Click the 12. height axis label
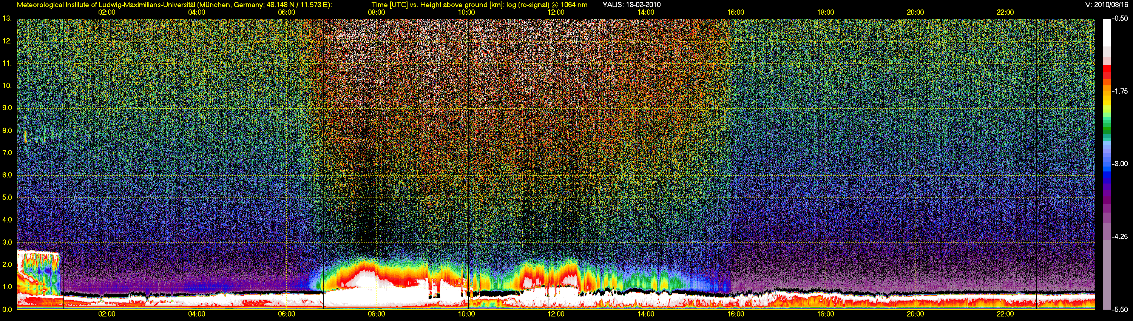This screenshot has width=1133, height=321. (x=7, y=41)
